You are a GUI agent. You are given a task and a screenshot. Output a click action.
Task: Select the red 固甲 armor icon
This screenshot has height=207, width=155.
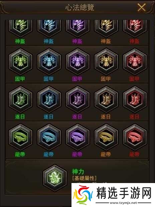[x=135, y=62]
